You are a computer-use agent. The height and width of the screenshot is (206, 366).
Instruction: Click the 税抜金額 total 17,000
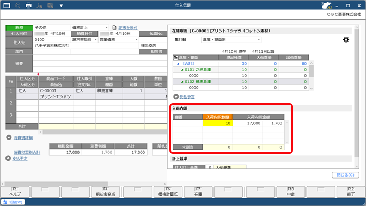tap(65, 152)
